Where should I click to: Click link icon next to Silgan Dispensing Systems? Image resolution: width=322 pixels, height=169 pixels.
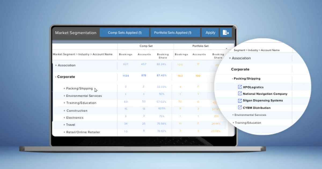point(240,100)
